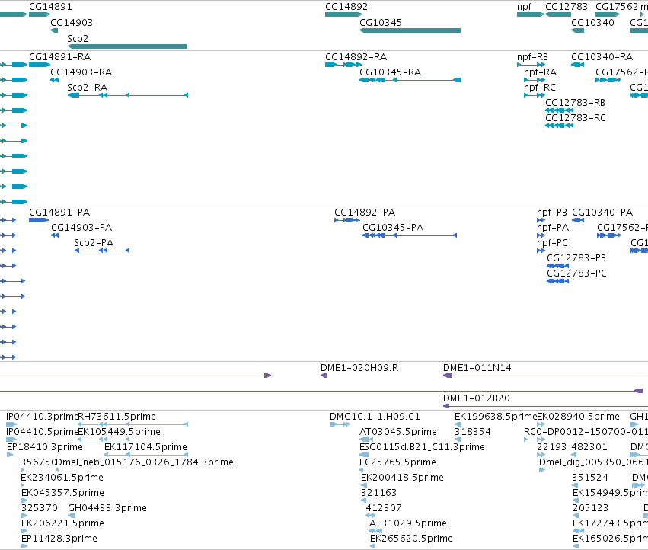Viewport: 648px width, 550px height.
Task: Click the EK117104.5prime EST label
Action: point(146,447)
